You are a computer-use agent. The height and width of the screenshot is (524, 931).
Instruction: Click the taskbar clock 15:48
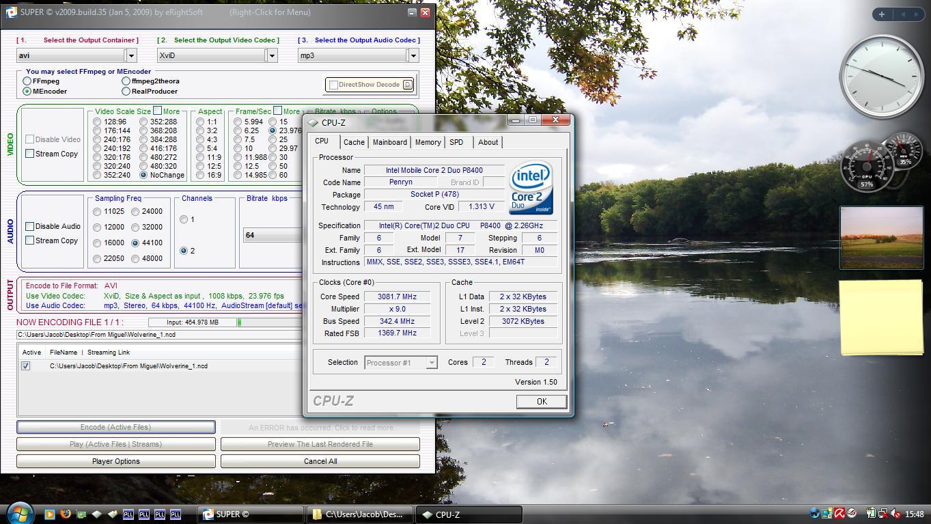pyautogui.click(x=915, y=514)
